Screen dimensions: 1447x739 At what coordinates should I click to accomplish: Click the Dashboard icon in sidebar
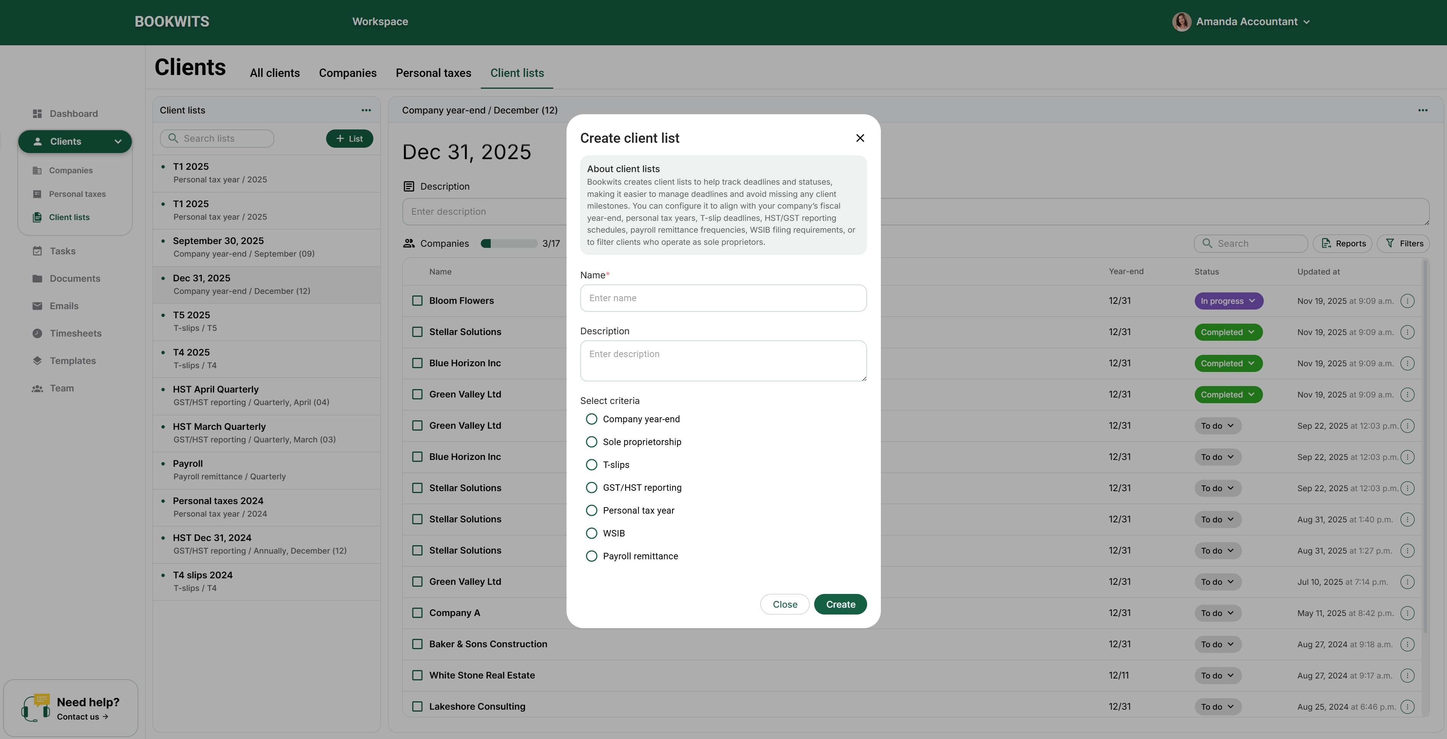click(37, 113)
